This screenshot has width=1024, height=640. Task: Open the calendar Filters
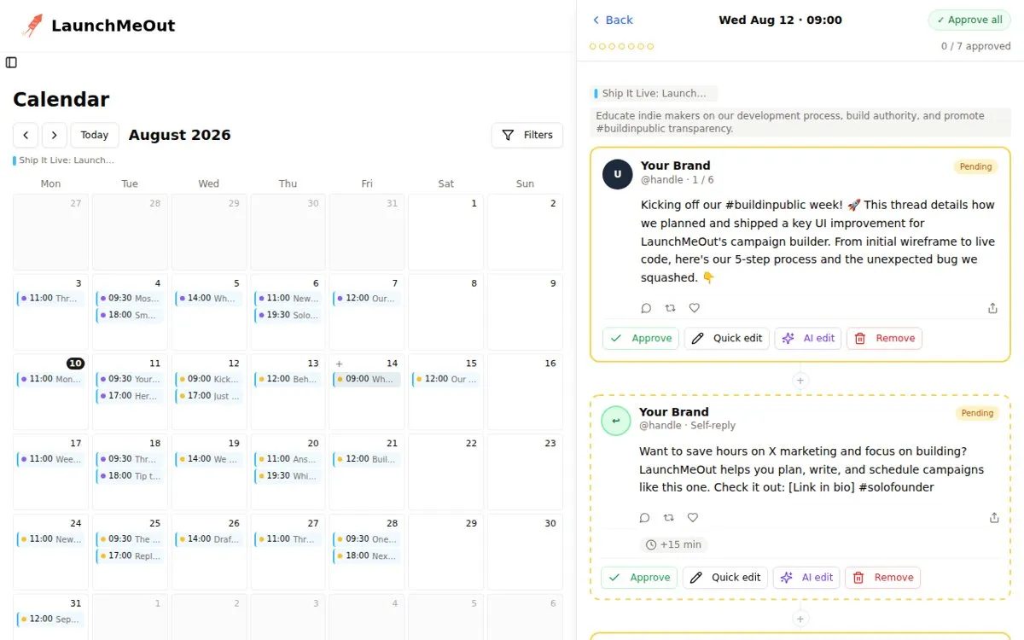click(527, 135)
